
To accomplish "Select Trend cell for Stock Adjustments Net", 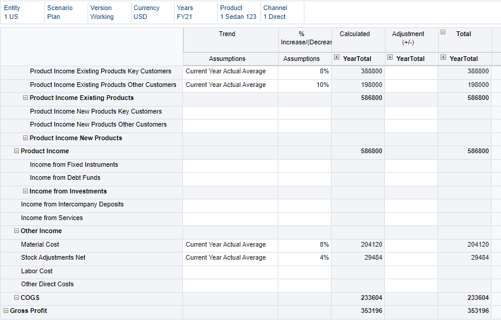I will click(230, 258).
